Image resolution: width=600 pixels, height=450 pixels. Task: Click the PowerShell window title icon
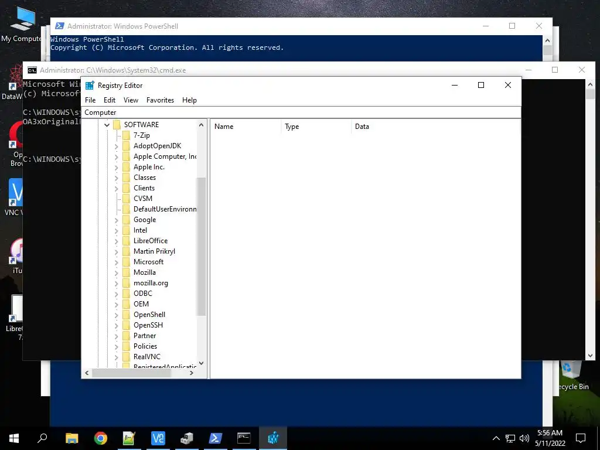pyautogui.click(x=59, y=26)
